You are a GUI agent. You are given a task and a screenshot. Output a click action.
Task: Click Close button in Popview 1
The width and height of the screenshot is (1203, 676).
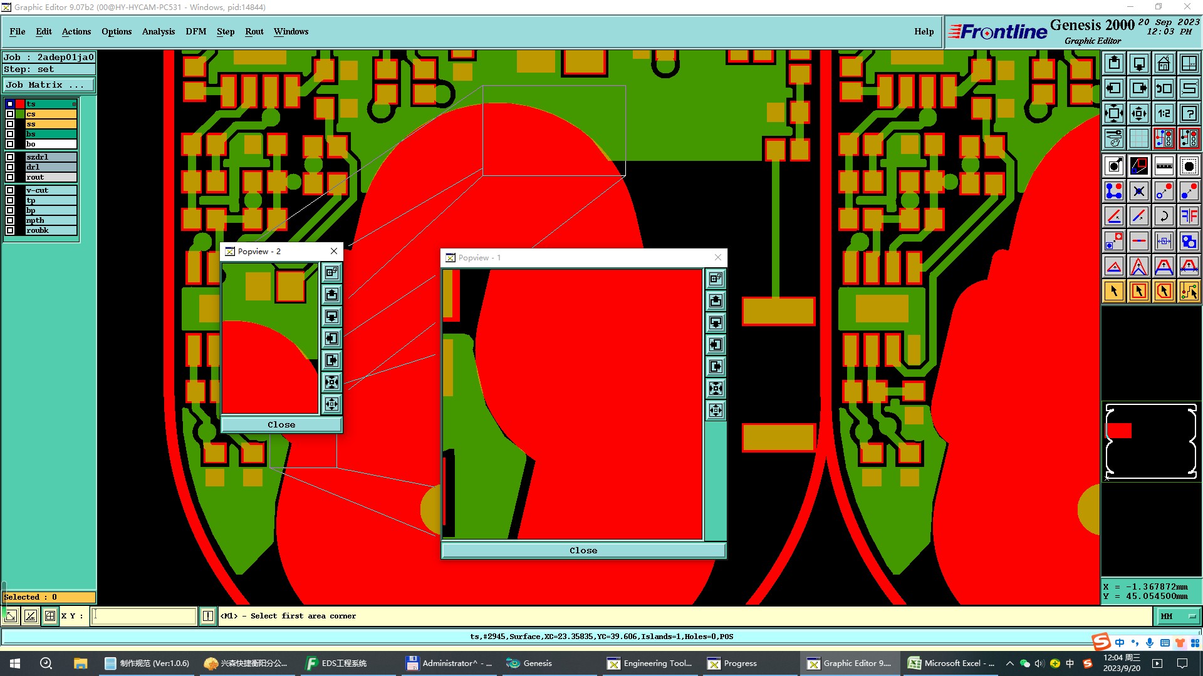coord(583,550)
